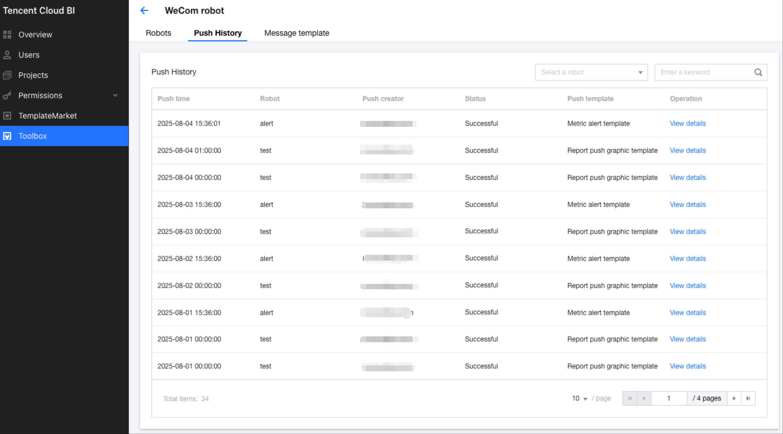The width and height of the screenshot is (783, 434).
Task: Go to the last page arrow
Action: pyautogui.click(x=748, y=398)
